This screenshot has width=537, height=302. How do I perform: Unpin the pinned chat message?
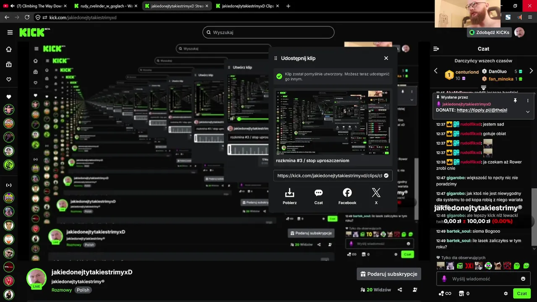click(515, 101)
